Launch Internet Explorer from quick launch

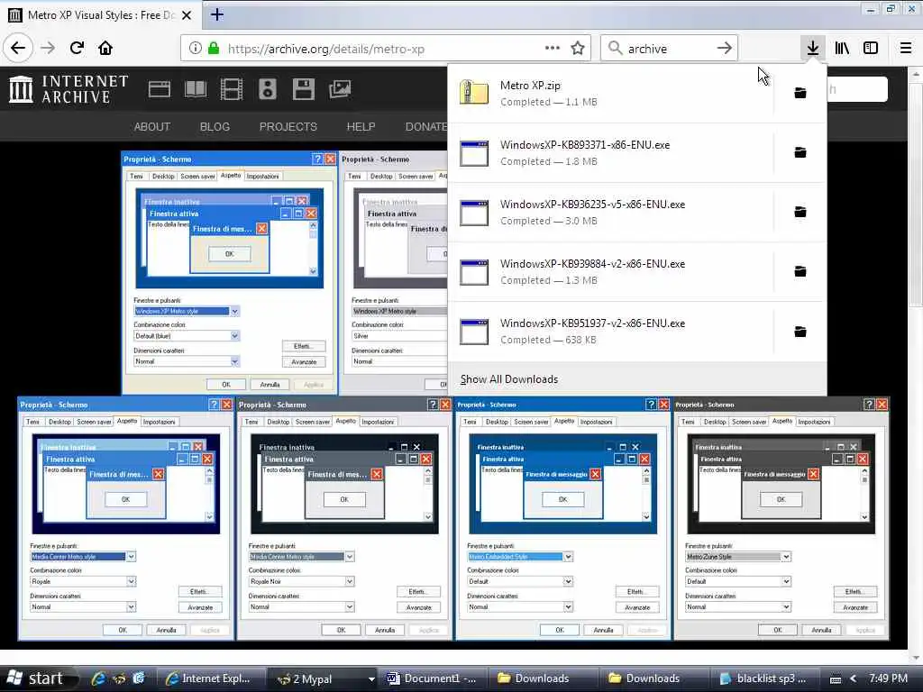(98, 678)
